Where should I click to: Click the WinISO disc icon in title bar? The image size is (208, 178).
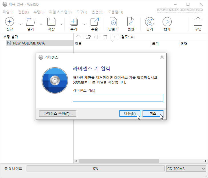(x=5, y=4)
